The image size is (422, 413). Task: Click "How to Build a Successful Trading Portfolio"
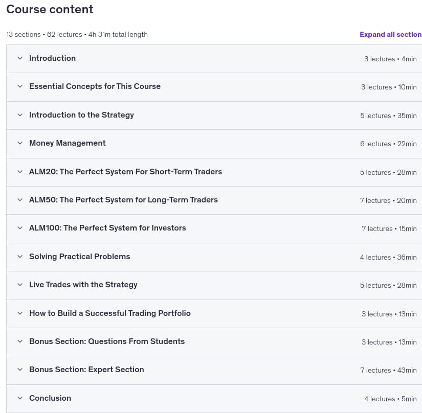110,313
